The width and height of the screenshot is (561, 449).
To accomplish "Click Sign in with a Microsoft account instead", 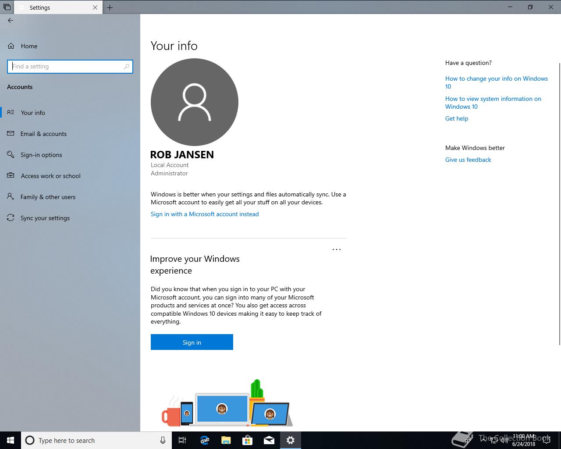I will click(205, 214).
